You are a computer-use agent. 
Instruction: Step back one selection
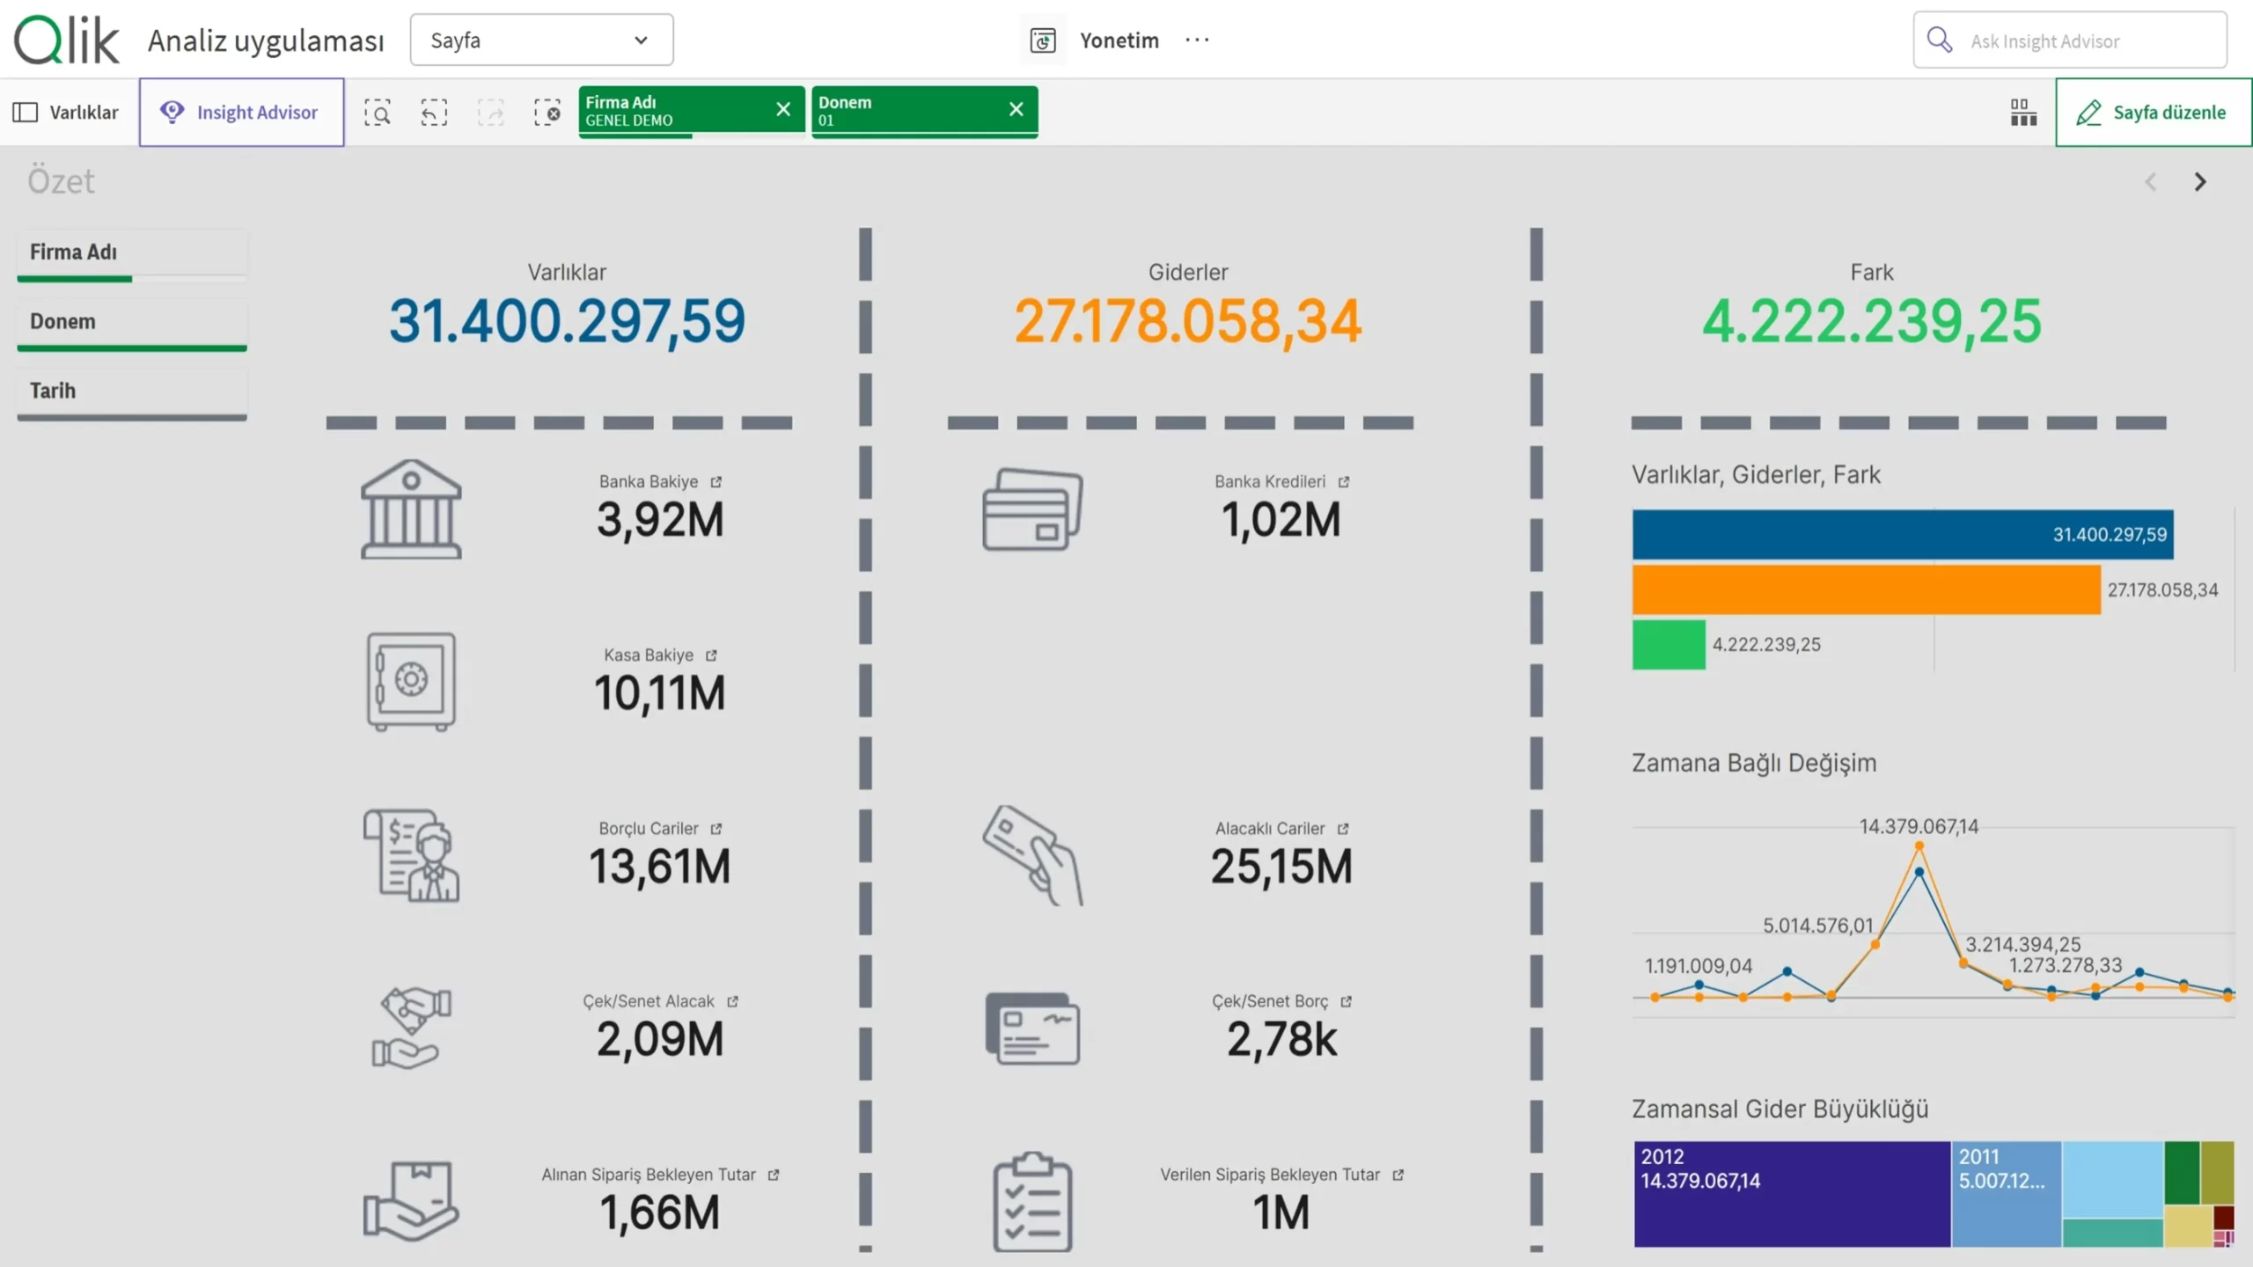click(434, 113)
